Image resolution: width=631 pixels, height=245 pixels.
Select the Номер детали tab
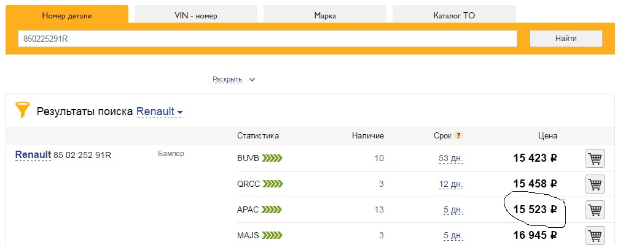click(x=66, y=15)
